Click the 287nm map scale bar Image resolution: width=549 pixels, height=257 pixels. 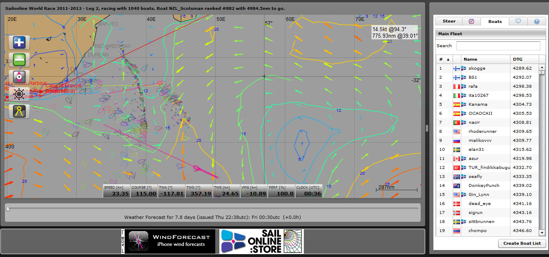tap(396, 189)
